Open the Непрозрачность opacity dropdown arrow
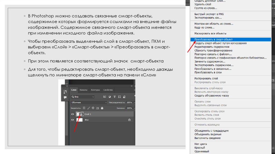 (133, 102)
